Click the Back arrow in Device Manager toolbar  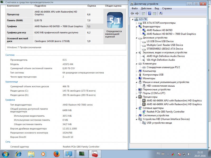132,13
